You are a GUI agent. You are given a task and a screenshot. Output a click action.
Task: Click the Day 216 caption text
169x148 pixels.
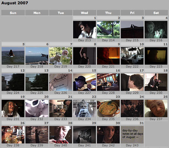pos(156,40)
